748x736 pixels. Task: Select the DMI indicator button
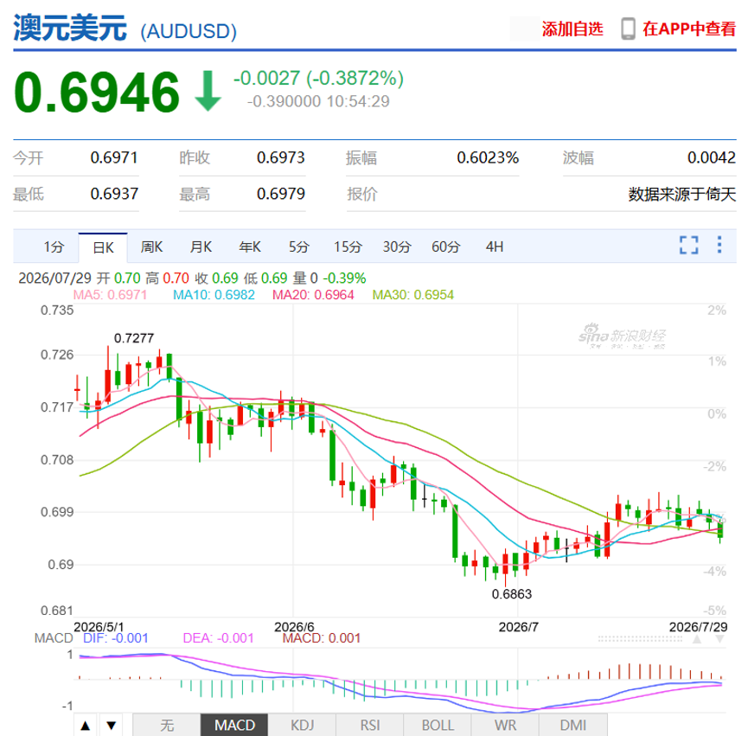coord(573,726)
